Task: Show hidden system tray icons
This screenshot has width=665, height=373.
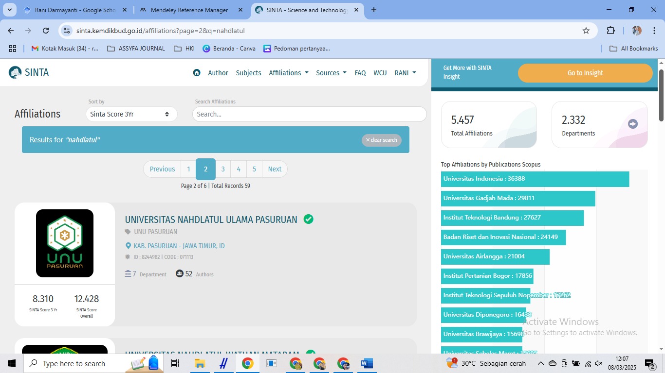Action: click(x=540, y=363)
